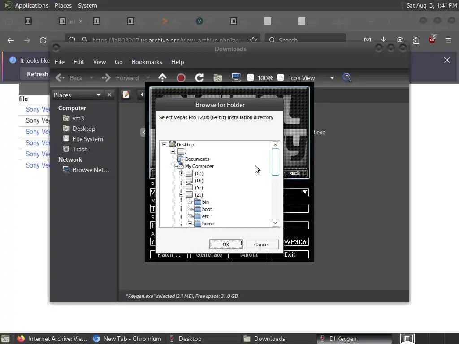Viewport: 459px width, 344px height.
Task: Collapse the (Z:) drive node
Action: tap(181, 194)
